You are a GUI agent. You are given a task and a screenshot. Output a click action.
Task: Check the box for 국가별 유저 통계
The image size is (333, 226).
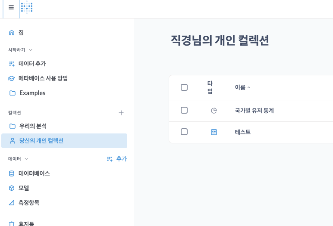tap(184, 110)
